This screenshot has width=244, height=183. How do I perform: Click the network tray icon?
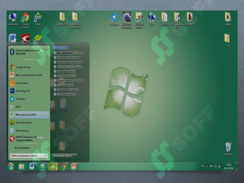216,166
